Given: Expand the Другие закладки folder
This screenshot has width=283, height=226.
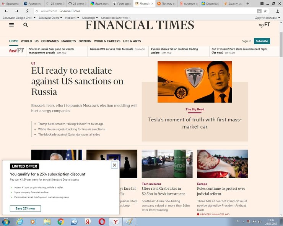Looking at the screenshot, I should tap(267, 18).
